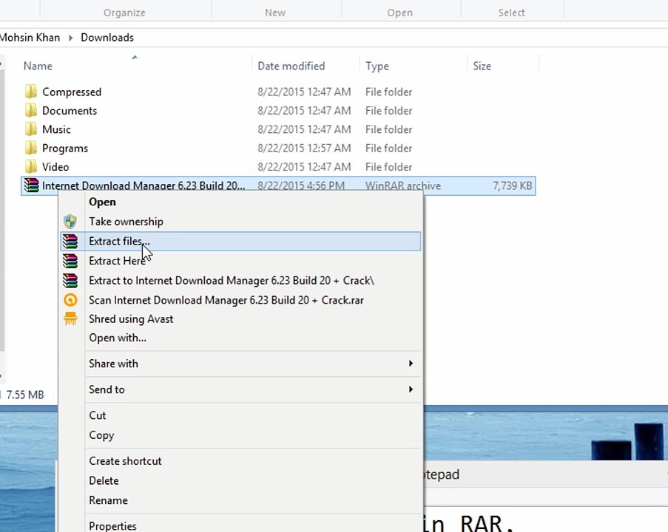Expand breadcrumb arrow before Downloads
The width and height of the screenshot is (668, 532).
[70, 38]
